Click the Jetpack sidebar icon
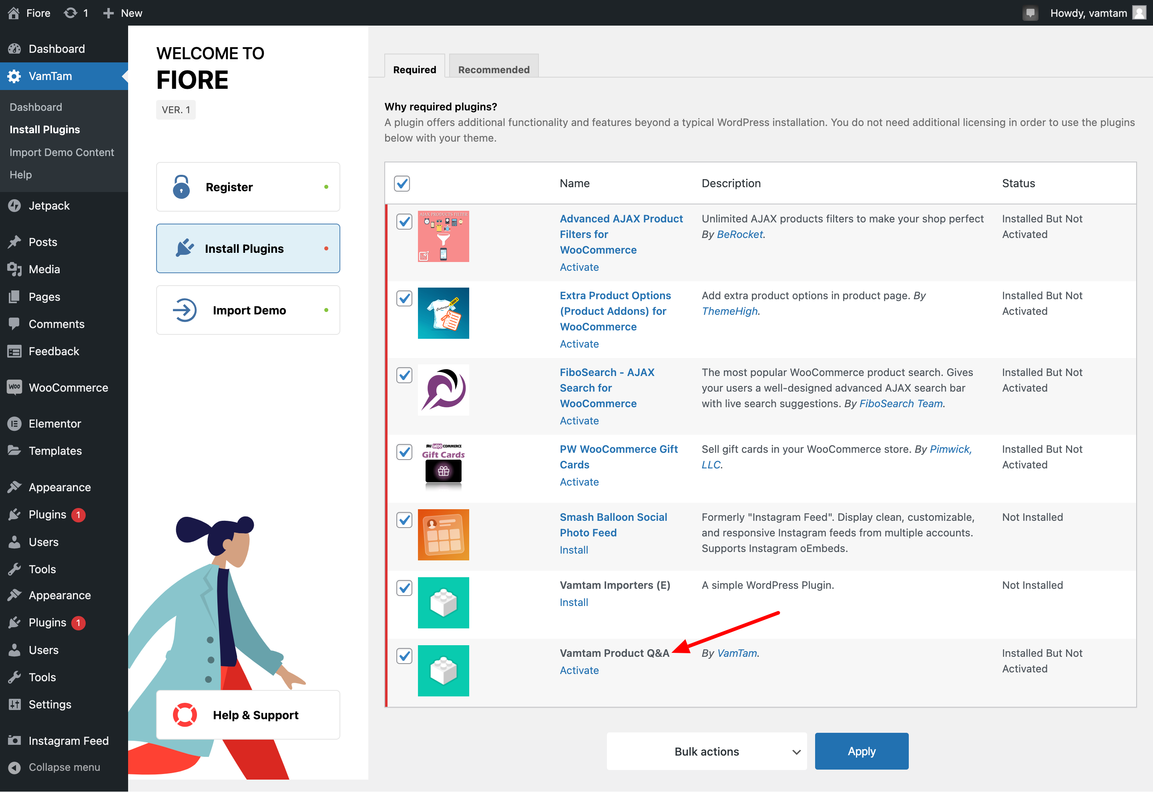This screenshot has height=792, width=1153. 14,206
